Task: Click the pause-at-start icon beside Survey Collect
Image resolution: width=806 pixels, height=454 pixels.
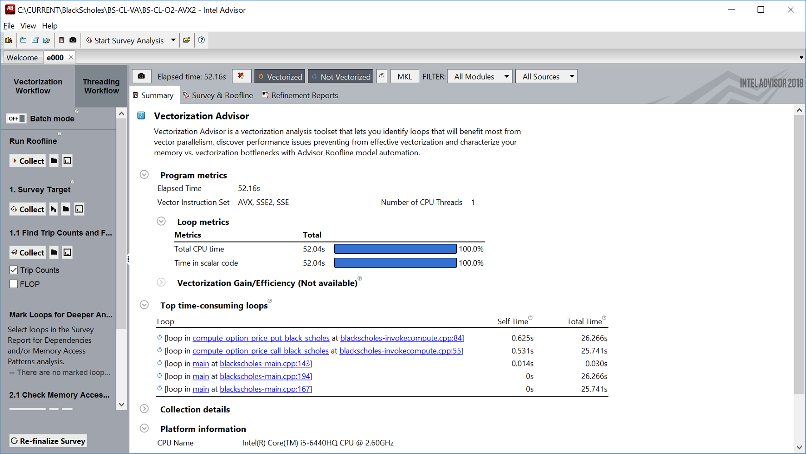Action: (53, 209)
